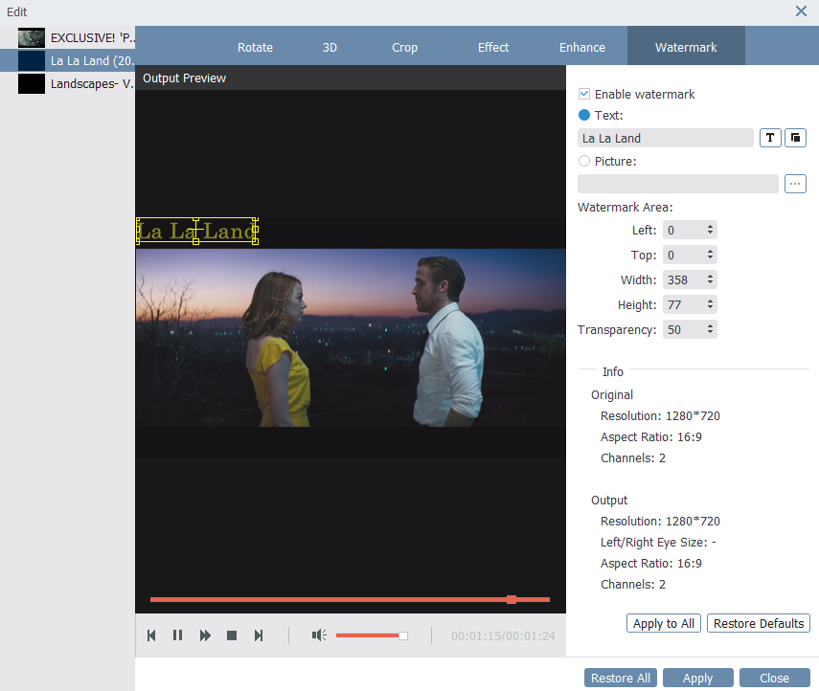Go to the Enhance tab

point(581,47)
